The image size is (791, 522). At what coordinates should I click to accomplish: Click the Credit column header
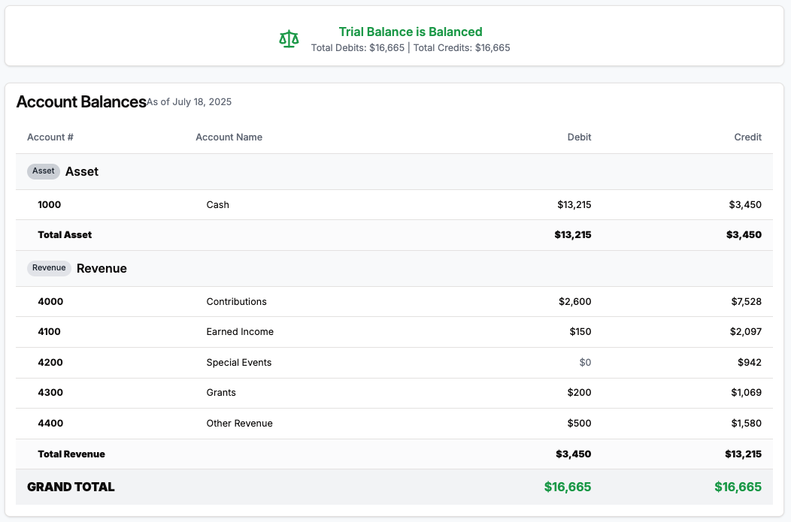[x=747, y=137]
